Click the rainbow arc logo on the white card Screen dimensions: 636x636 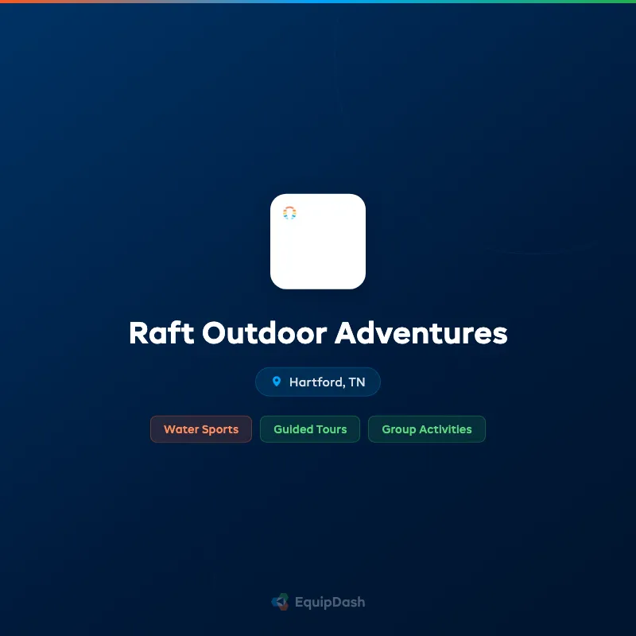pos(289,211)
